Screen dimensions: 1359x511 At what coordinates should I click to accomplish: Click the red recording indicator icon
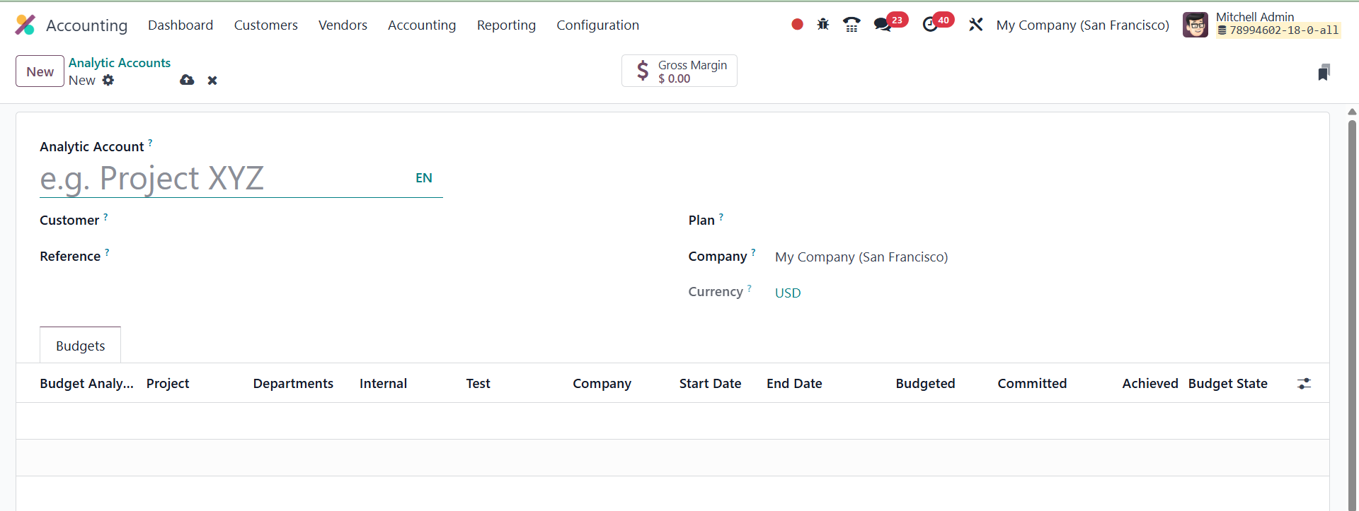click(797, 25)
